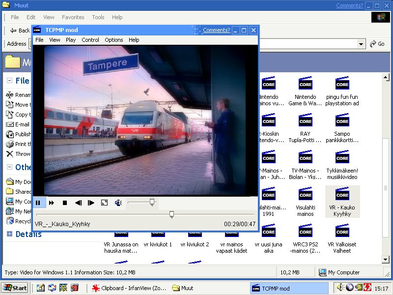Jump to previous track in TCPMP
Screen dimensions: 393x295
click(x=78, y=203)
